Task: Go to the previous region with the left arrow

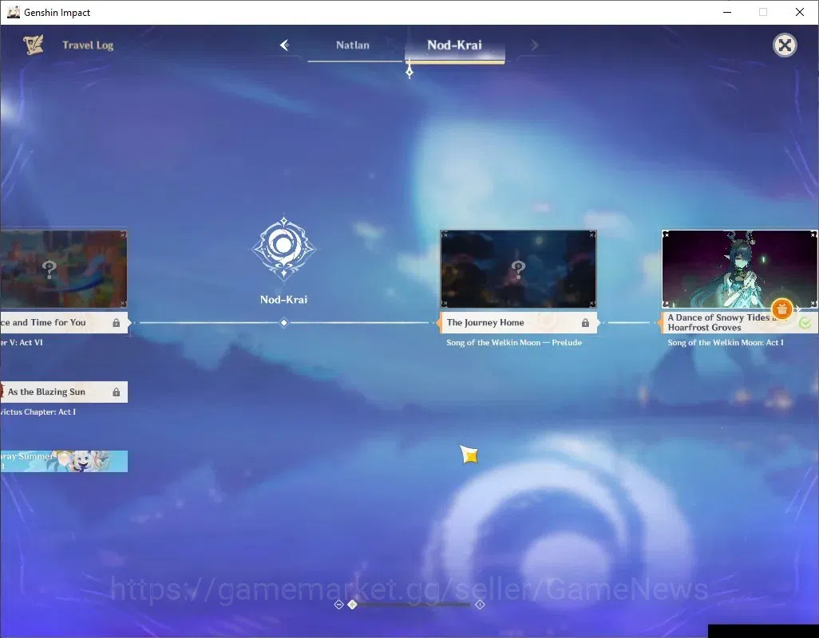Action: pos(284,45)
